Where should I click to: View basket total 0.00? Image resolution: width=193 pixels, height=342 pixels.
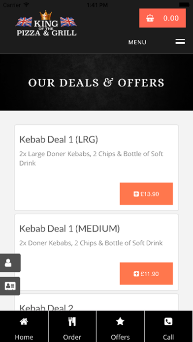(171, 18)
